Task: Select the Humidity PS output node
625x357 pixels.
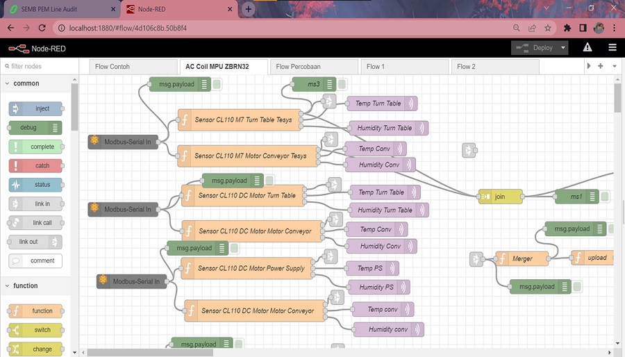Action: [x=378, y=287]
